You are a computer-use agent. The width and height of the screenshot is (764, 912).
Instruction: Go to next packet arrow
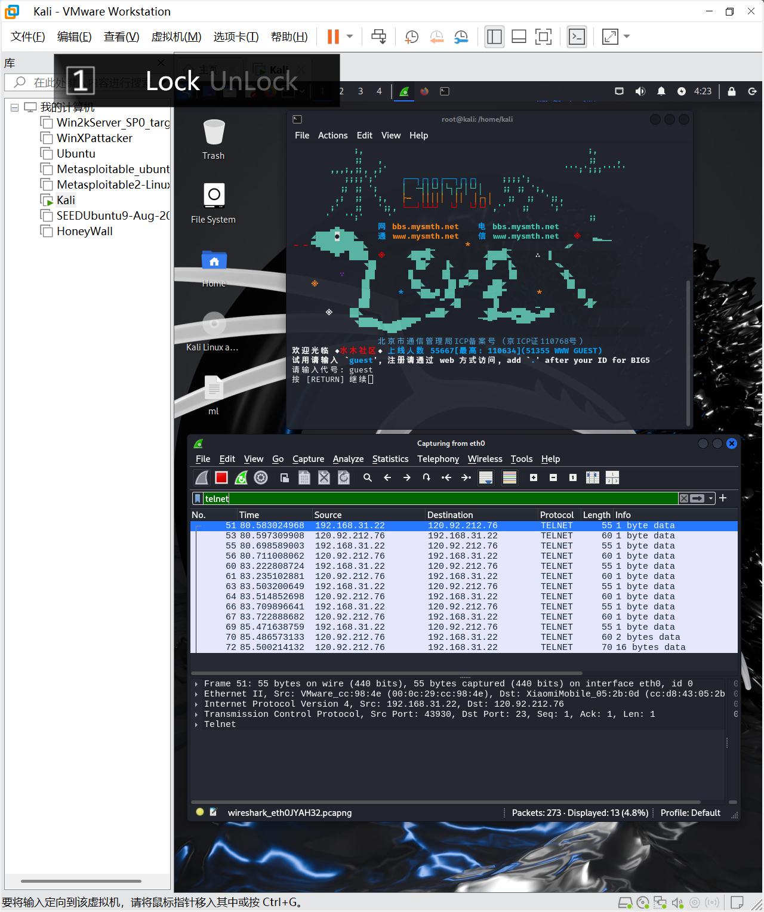[407, 477]
